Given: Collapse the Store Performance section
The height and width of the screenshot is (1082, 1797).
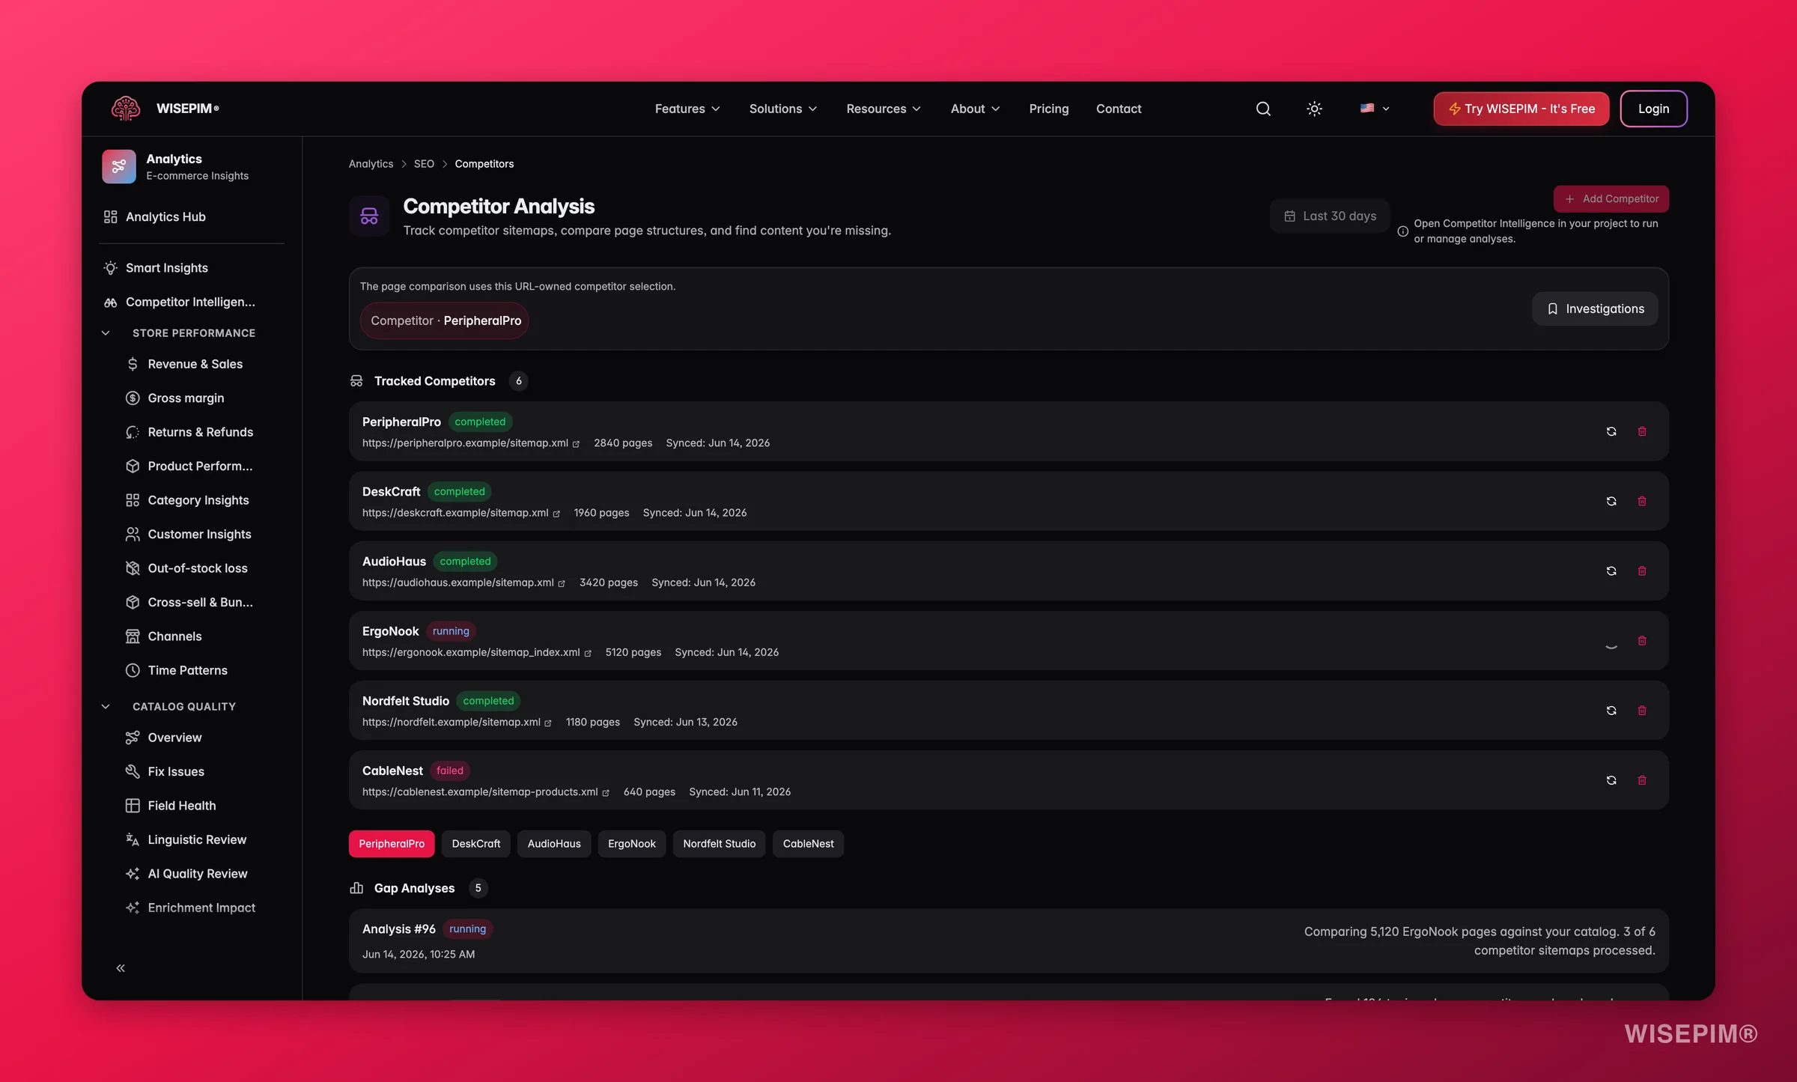Looking at the screenshot, I should pos(106,332).
